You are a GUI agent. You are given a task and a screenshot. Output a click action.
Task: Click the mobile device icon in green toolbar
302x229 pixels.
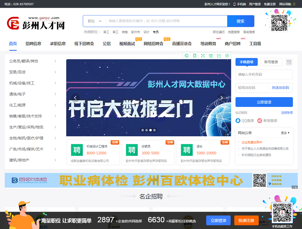(x=195, y=56)
